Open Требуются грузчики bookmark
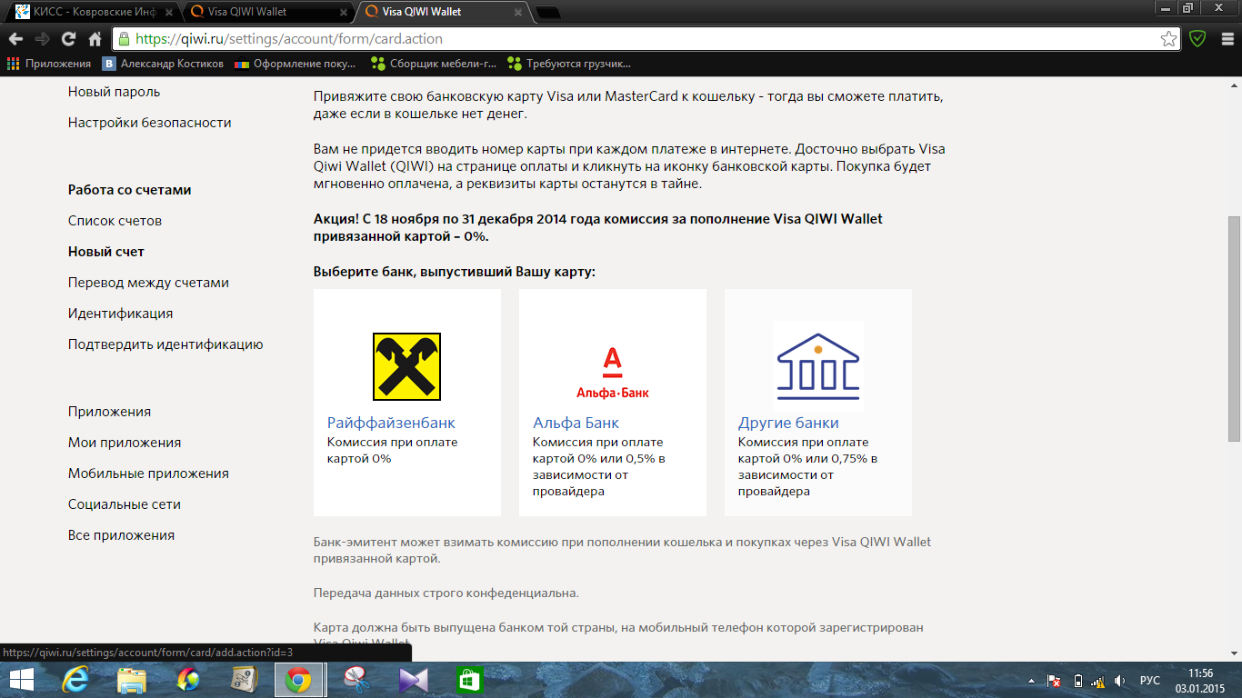This screenshot has height=698, width=1242. click(569, 64)
